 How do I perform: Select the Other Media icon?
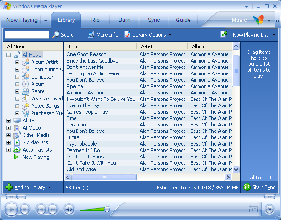(x=17, y=135)
